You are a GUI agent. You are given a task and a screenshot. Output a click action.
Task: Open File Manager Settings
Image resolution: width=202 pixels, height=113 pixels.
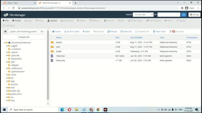(194, 15)
